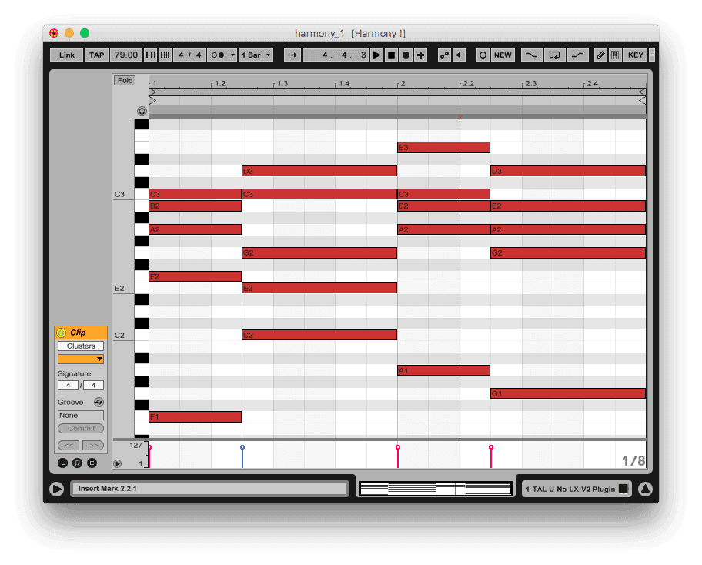This screenshot has width=702, height=565.
Task: Toggle the metronome button
Action: pos(218,55)
